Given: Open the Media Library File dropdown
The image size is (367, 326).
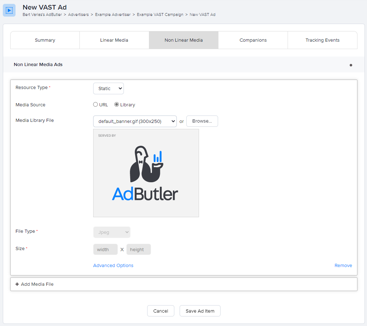Looking at the screenshot, I should [x=135, y=121].
